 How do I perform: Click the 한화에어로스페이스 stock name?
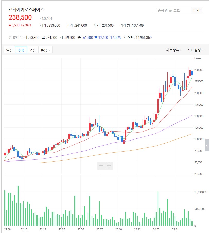26,10
